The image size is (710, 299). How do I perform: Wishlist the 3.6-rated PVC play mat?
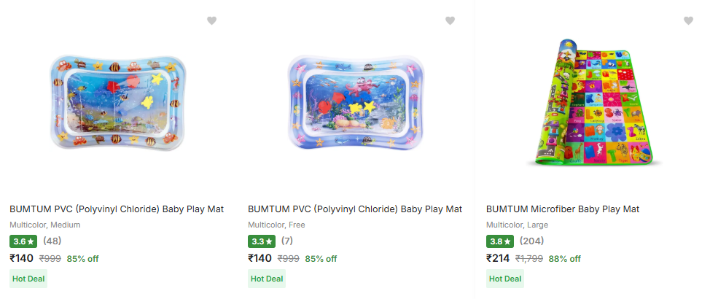(x=211, y=21)
